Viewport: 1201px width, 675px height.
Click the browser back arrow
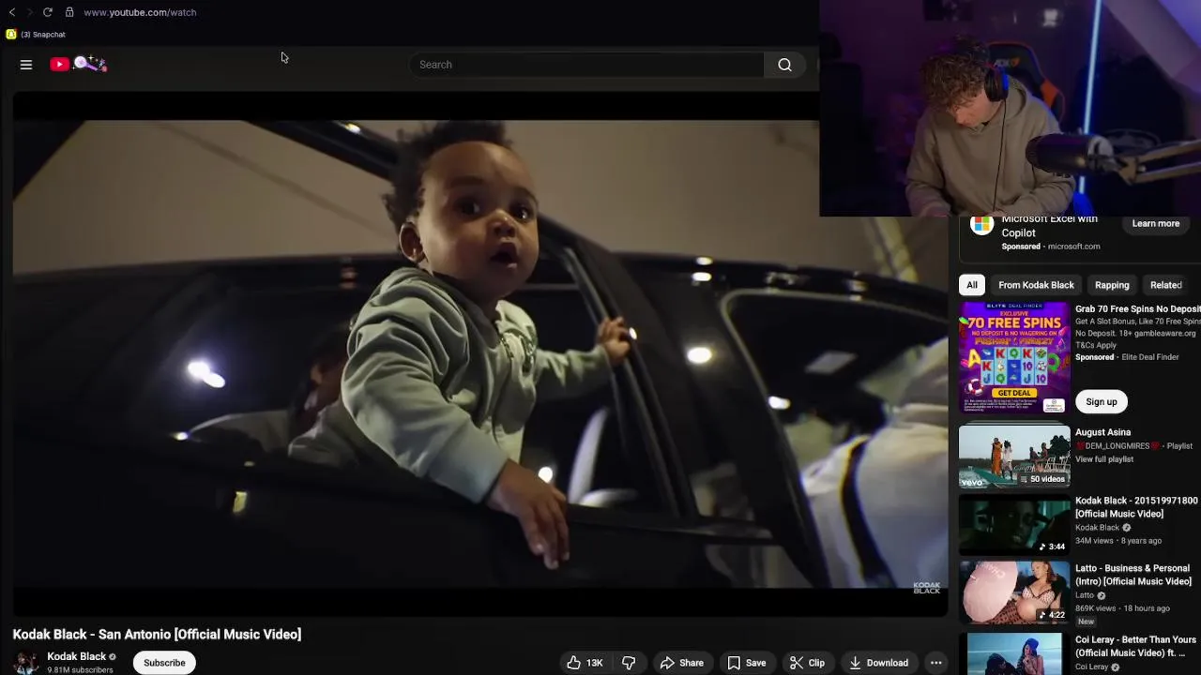click(x=12, y=12)
